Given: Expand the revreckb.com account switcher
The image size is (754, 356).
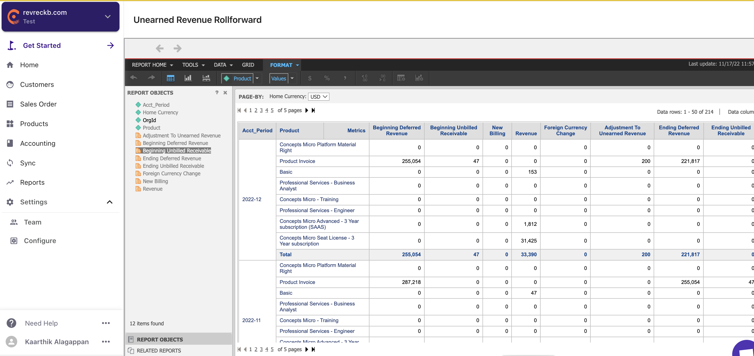Looking at the screenshot, I should coord(108,17).
